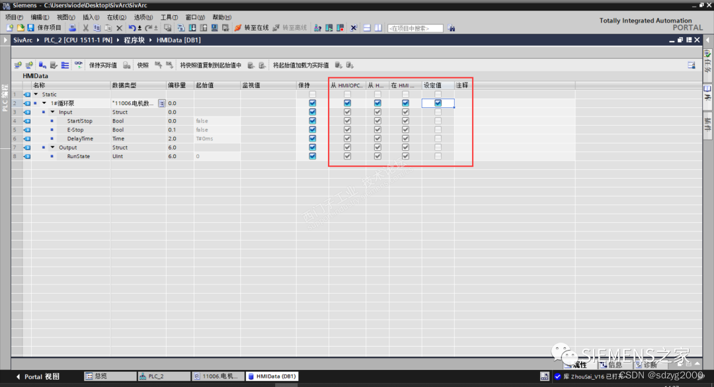Click breadcrumb arrow after SivArc
This screenshot has height=387, width=714.
tap(38, 40)
